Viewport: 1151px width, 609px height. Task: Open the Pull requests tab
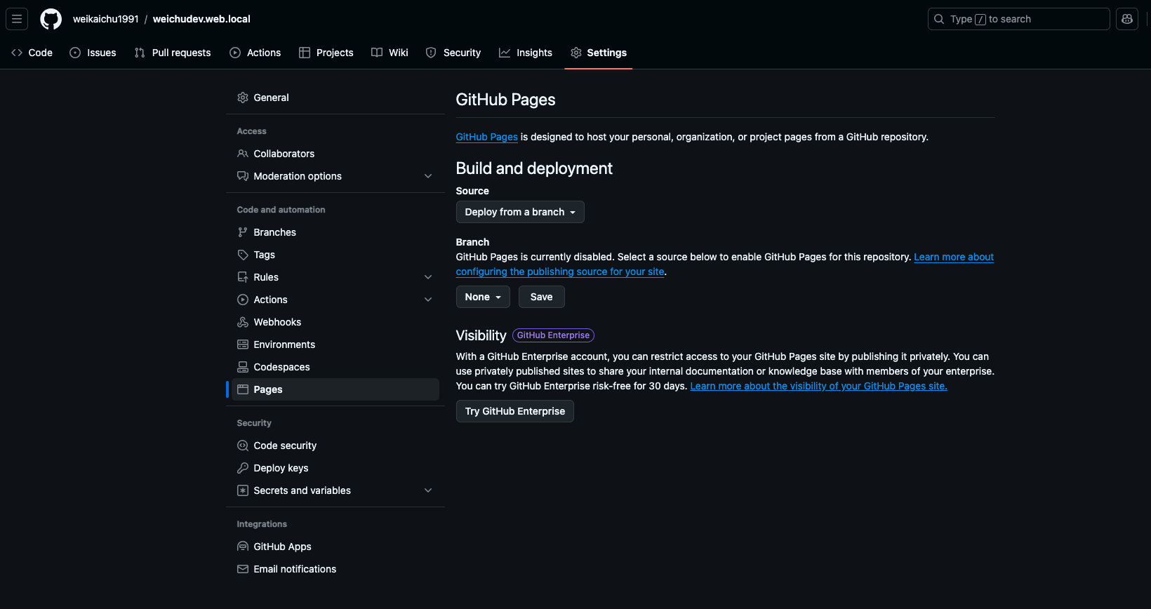click(x=173, y=53)
